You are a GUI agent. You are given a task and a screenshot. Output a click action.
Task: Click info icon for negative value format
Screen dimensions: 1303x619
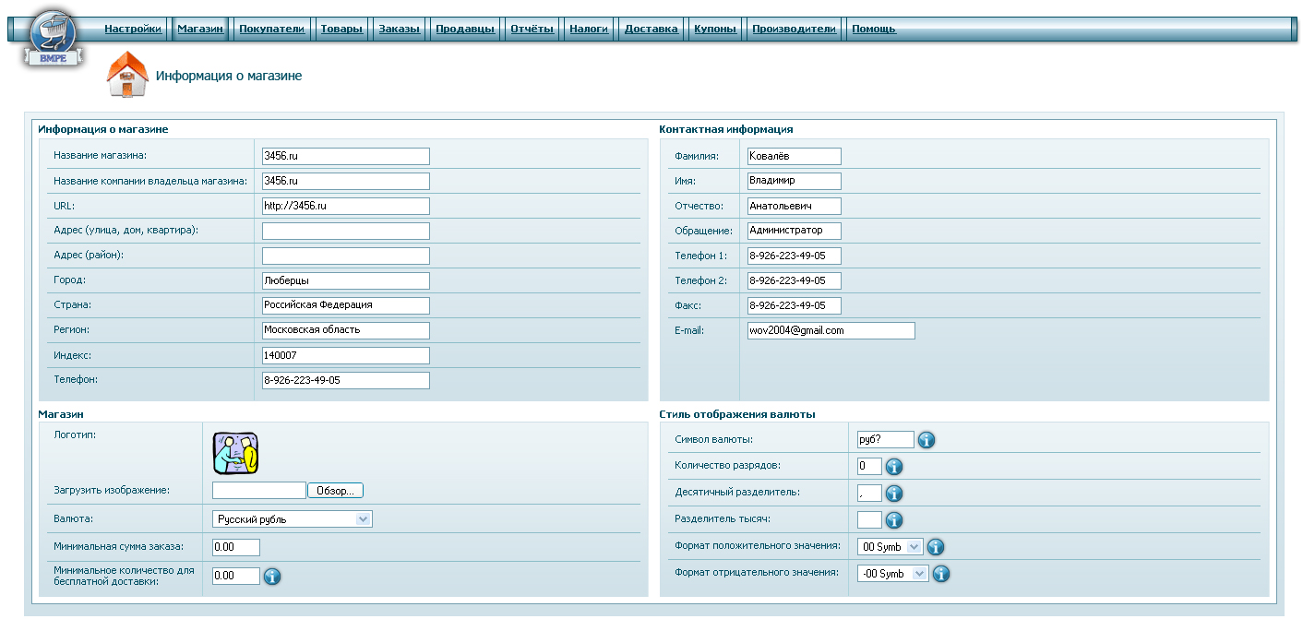click(940, 574)
